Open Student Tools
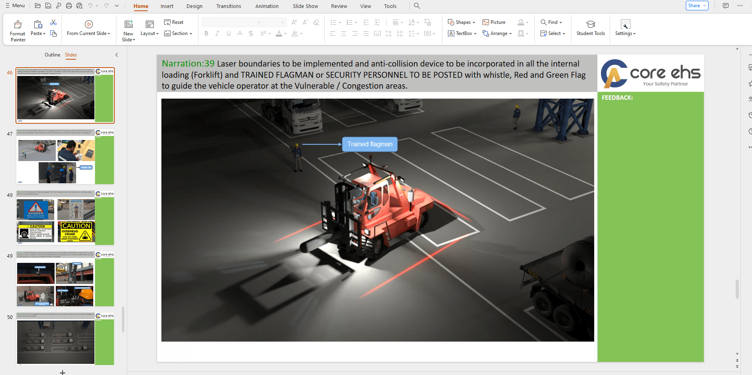 (x=590, y=28)
